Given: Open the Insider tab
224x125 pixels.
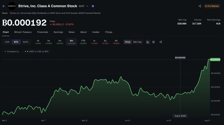Looking at the screenshot, I should pos(96,32).
